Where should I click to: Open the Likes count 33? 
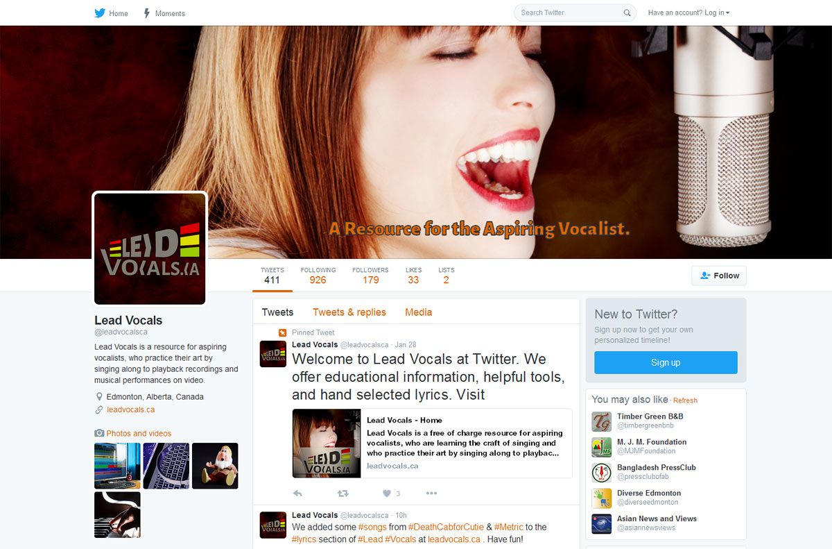pyautogui.click(x=413, y=276)
